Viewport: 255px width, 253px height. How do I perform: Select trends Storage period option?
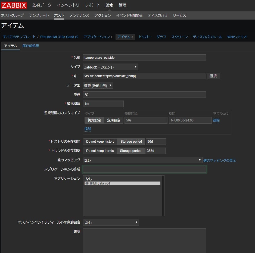130,151
